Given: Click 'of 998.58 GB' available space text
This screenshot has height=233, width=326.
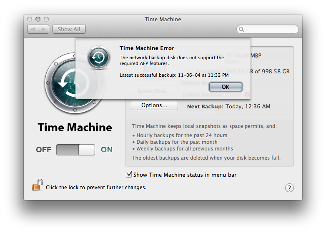Looking at the screenshot, I should 272,71.
